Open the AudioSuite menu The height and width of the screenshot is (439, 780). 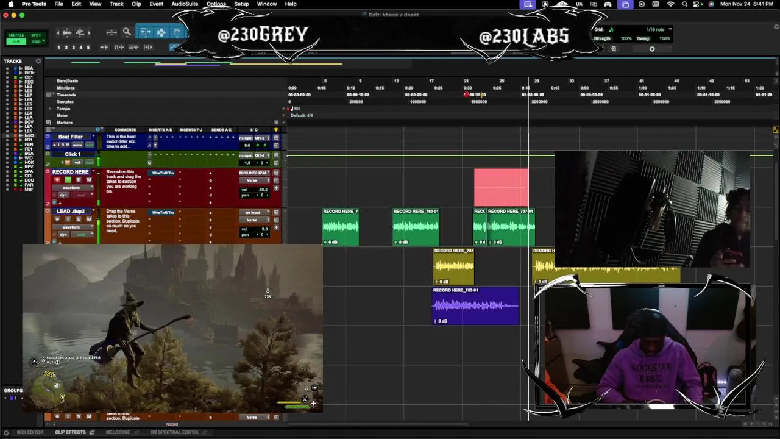coord(185,4)
